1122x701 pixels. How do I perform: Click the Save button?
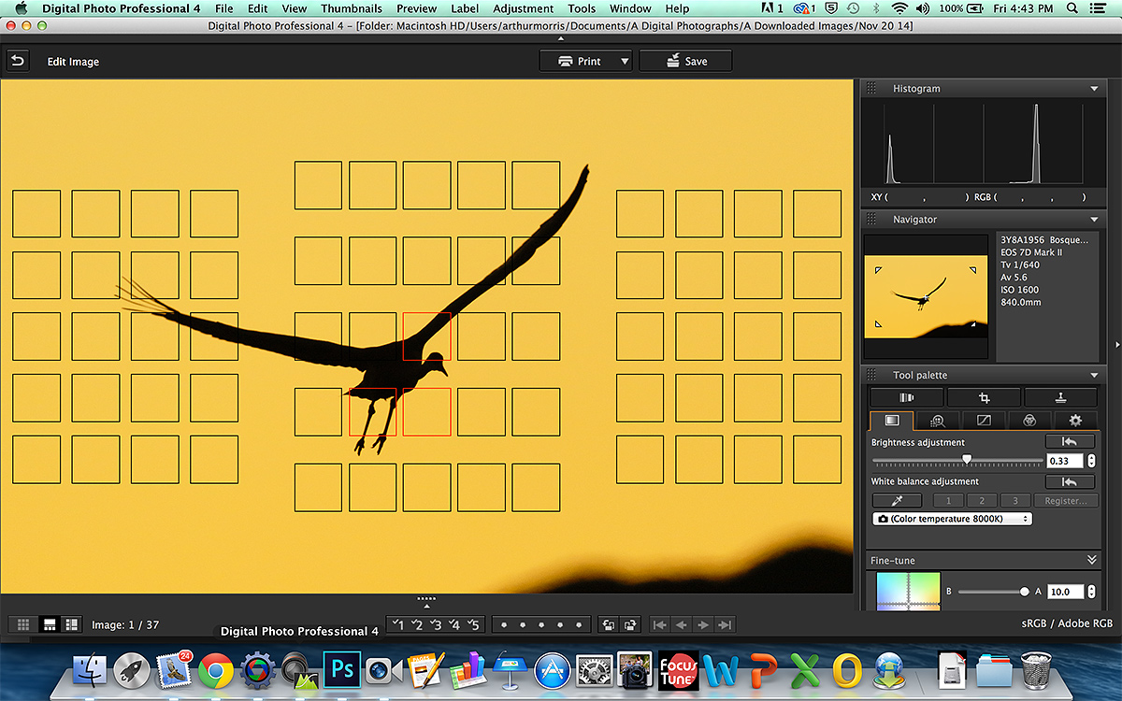pos(685,62)
